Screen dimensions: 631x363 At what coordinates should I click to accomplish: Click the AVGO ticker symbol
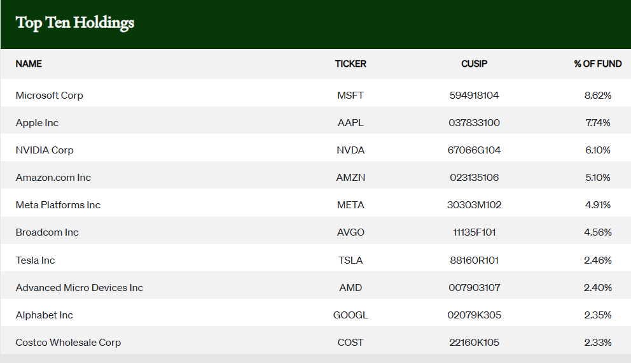click(x=350, y=232)
